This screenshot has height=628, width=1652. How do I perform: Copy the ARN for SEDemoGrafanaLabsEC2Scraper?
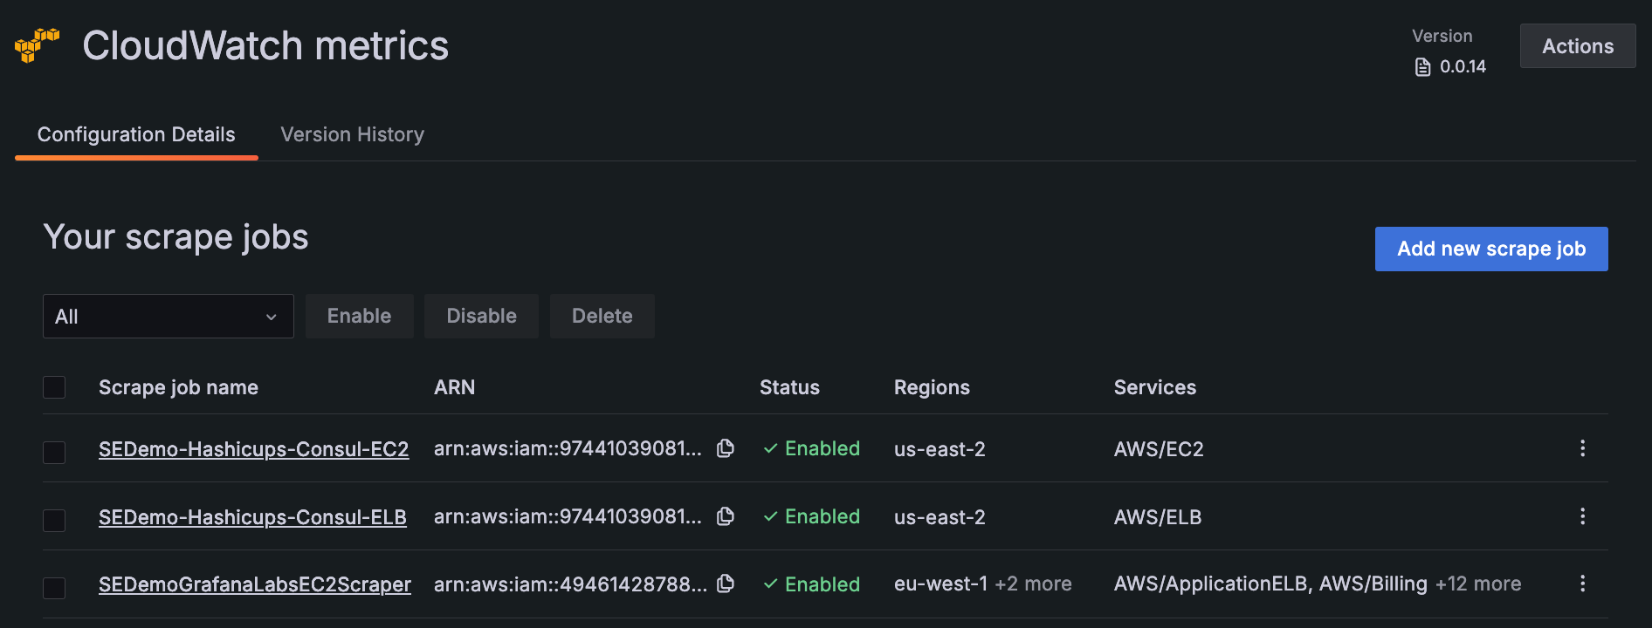click(x=726, y=584)
